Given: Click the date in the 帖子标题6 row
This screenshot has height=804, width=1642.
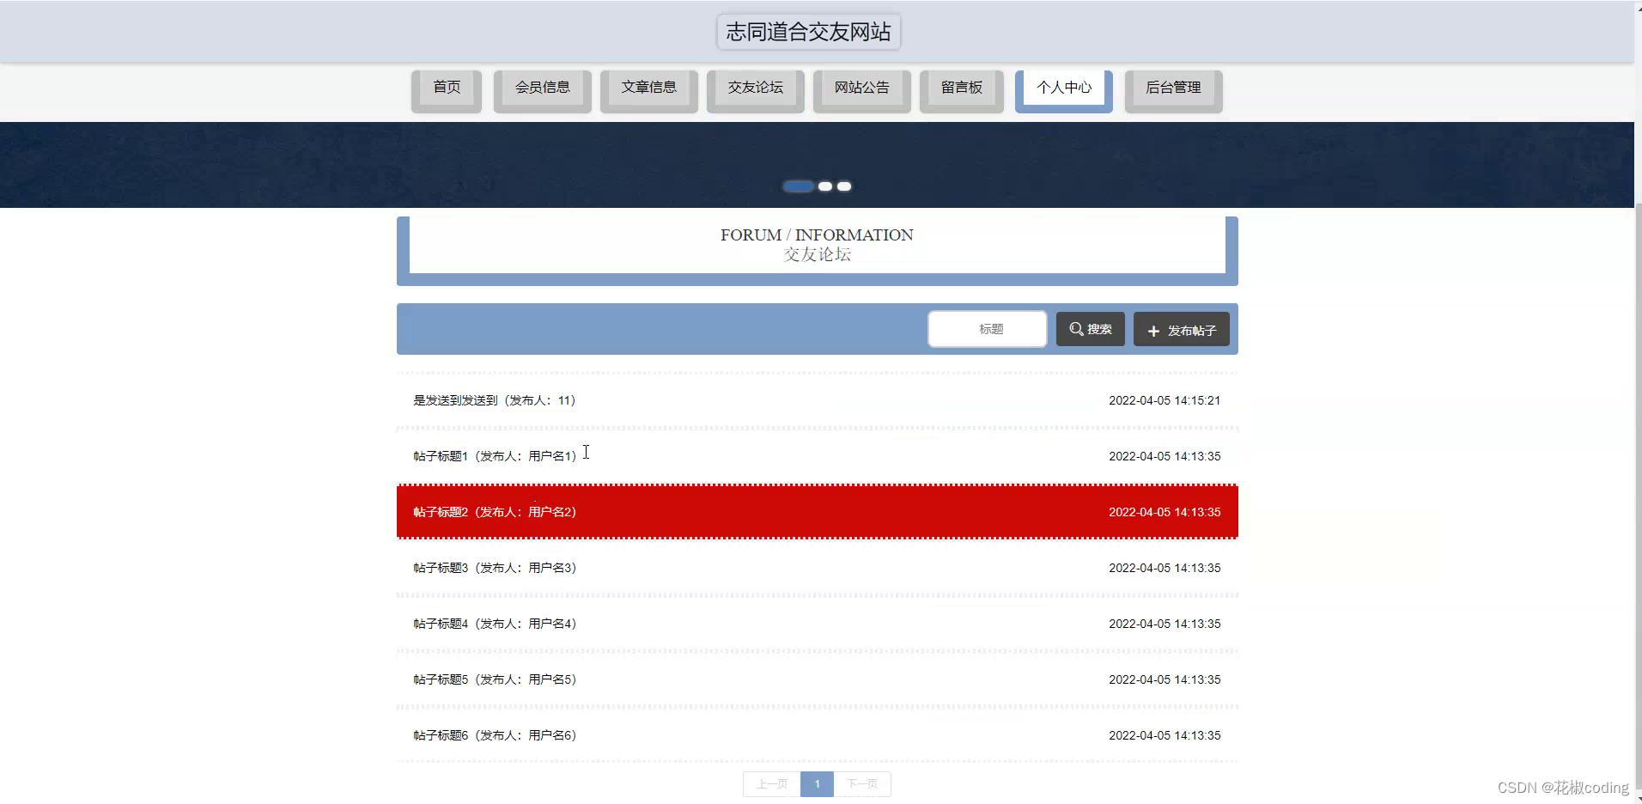Looking at the screenshot, I should (x=1165, y=735).
